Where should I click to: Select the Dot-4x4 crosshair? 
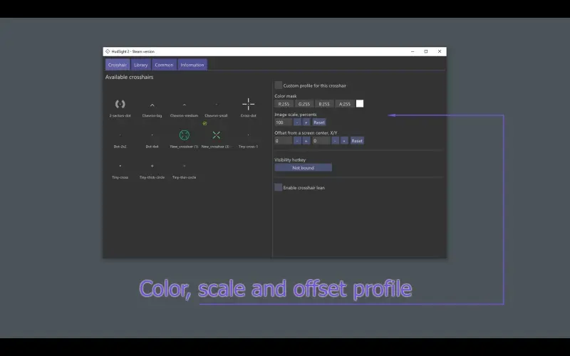pyautogui.click(x=152, y=136)
